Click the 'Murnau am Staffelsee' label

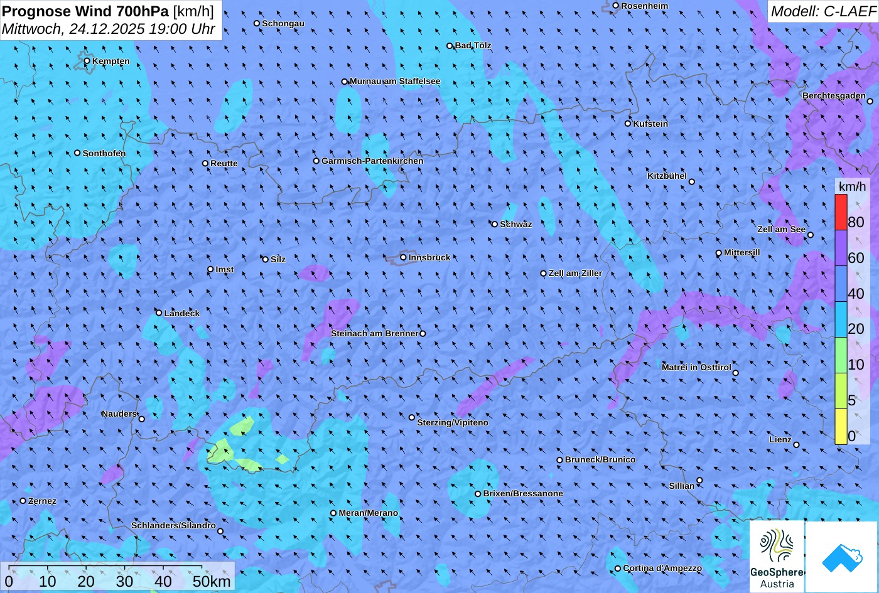click(395, 82)
